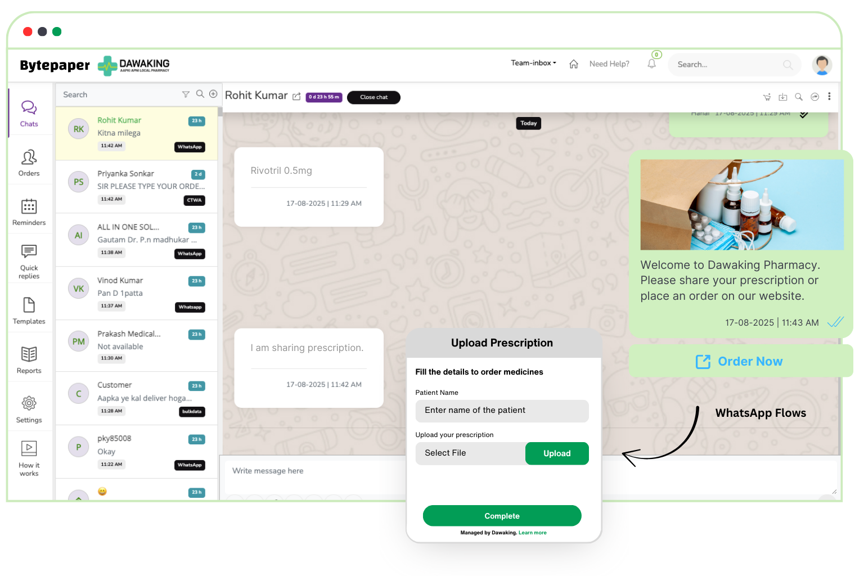Viewport: 864px width, 576px height.
Task: Expand the Team-inbox dropdown
Action: 533,63
